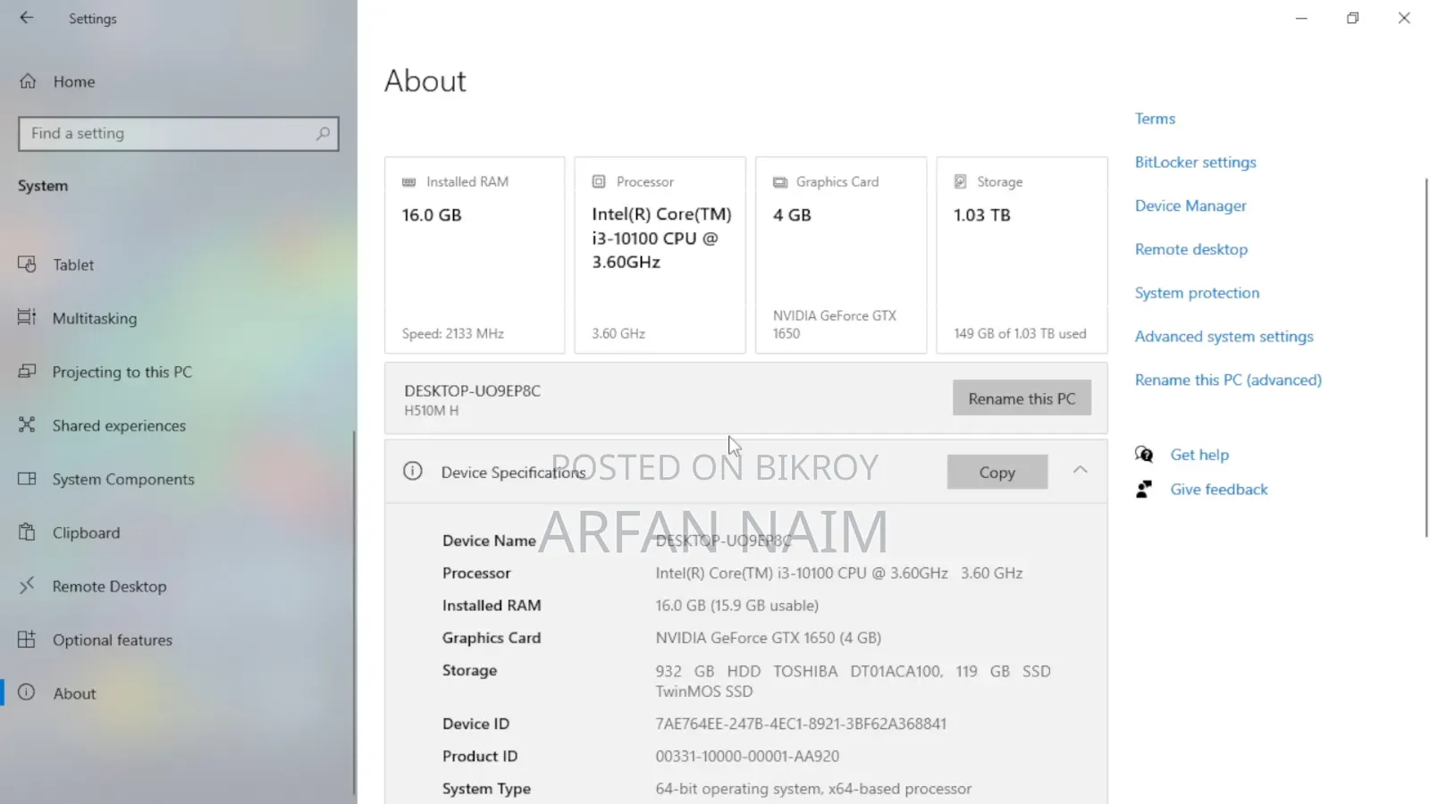This screenshot has width=1430, height=804.
Task: Click the Processor card chip icon
Action: pyautogui.click(x=599, y=181)
